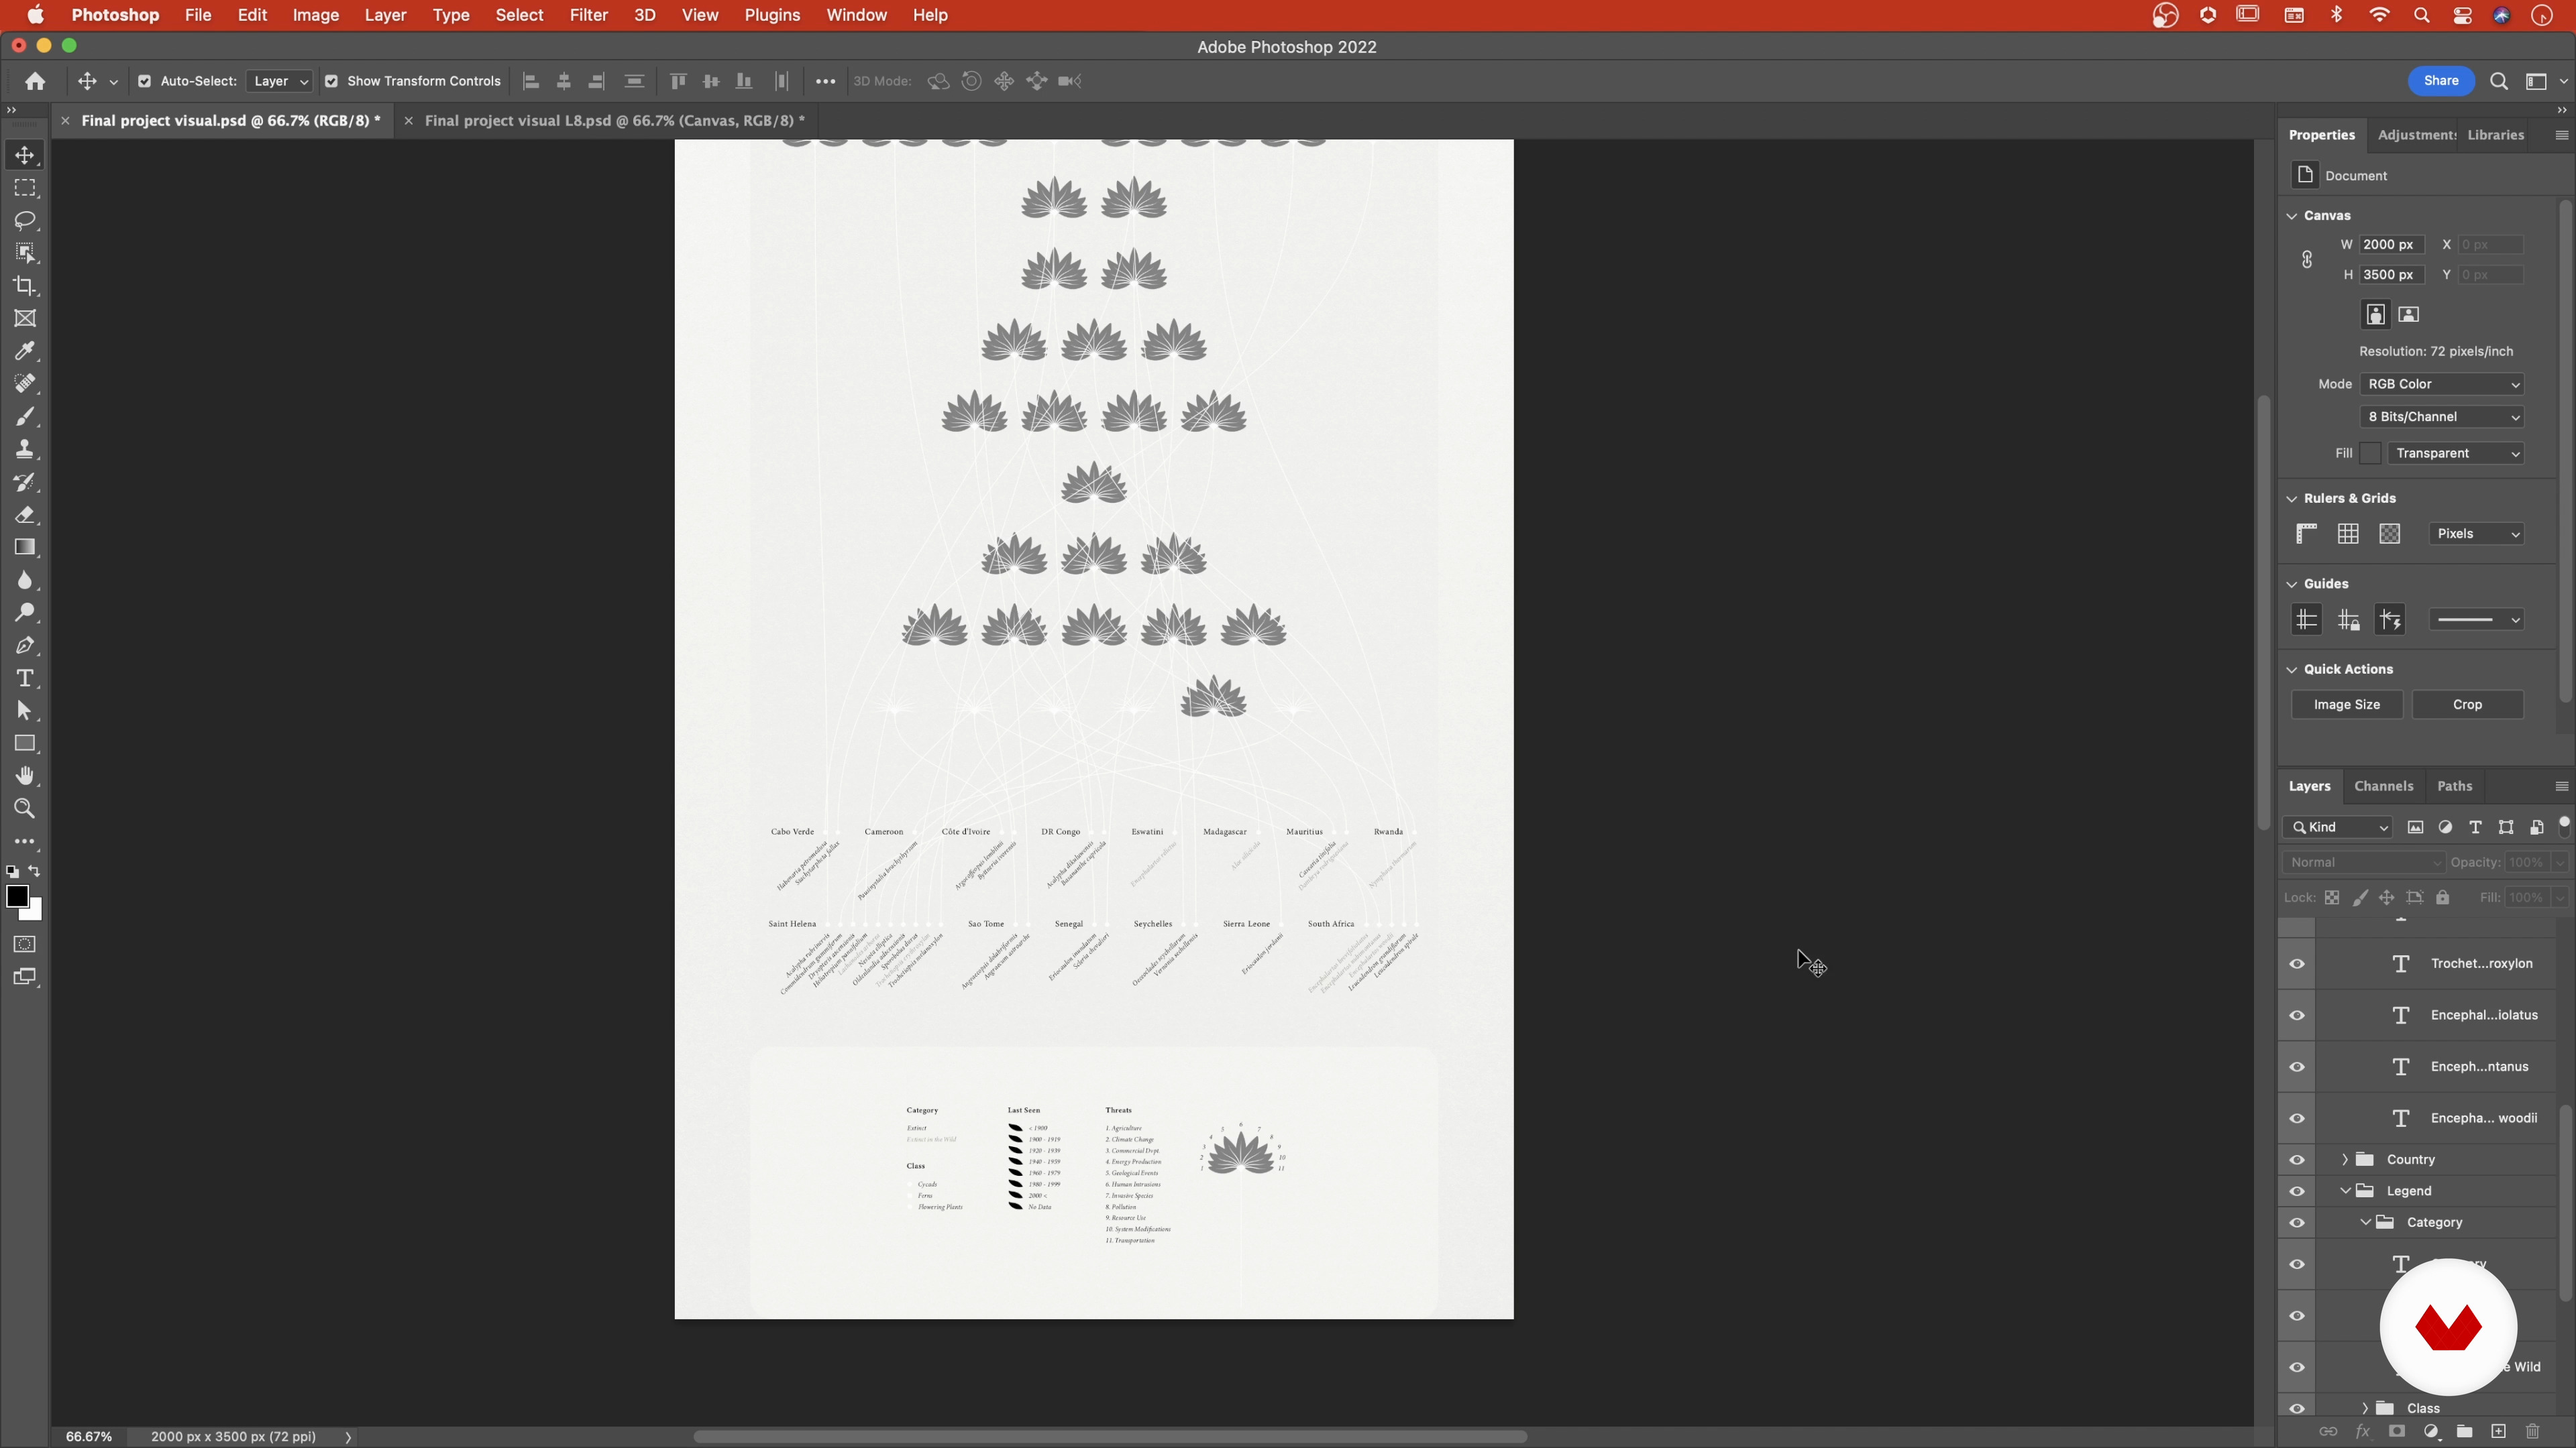Open the Pixels units dropdown

2477,534
